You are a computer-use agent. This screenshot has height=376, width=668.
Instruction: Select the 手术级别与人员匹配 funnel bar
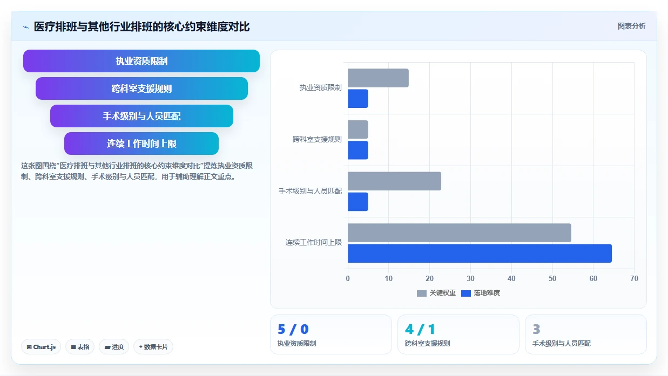141,116
